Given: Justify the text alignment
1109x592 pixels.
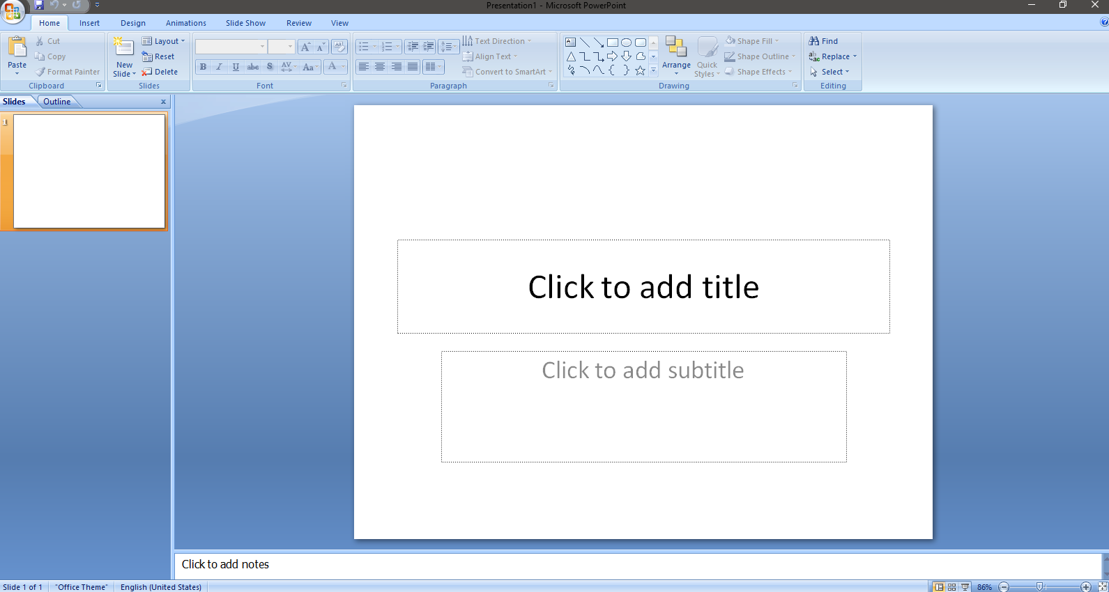Looking at the screenshot, I should (413, 67).
